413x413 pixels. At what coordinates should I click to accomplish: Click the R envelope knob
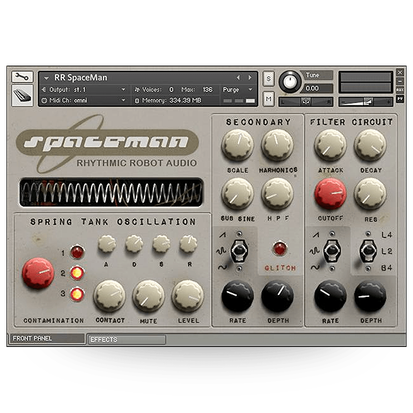pyautogui.click(x=188, y=244)
